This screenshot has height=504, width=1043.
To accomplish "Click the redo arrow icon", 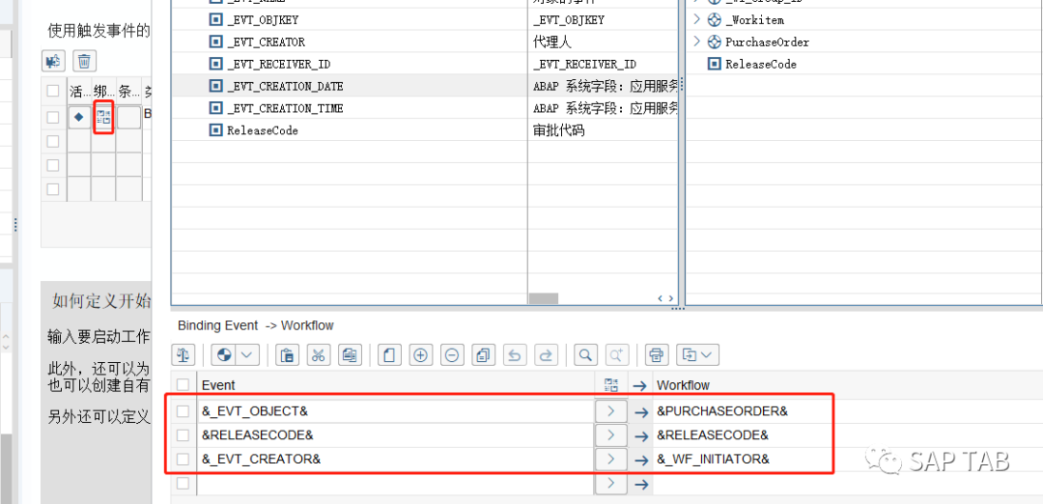I will pos(546,355).
